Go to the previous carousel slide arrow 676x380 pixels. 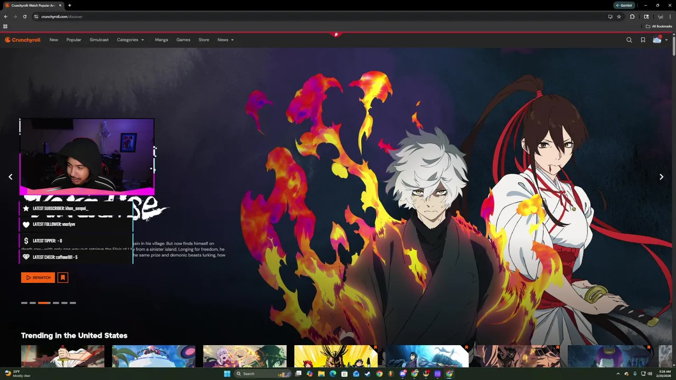[x=10, y=177]
